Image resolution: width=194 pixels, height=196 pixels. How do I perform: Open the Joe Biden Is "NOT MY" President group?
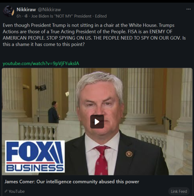pos(61,16)
